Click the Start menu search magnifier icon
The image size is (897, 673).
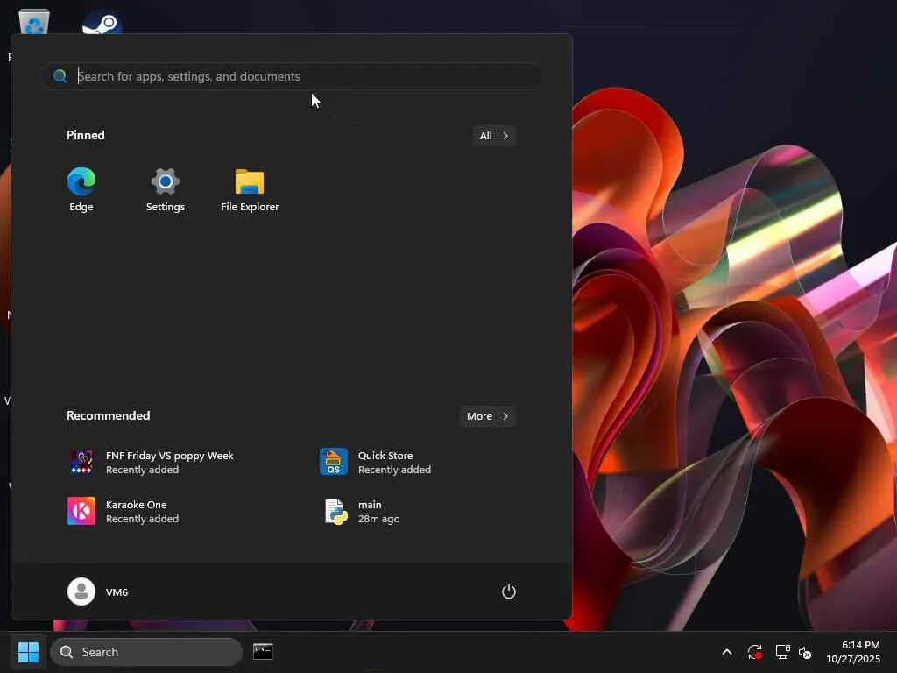click(x=60, y=76)
